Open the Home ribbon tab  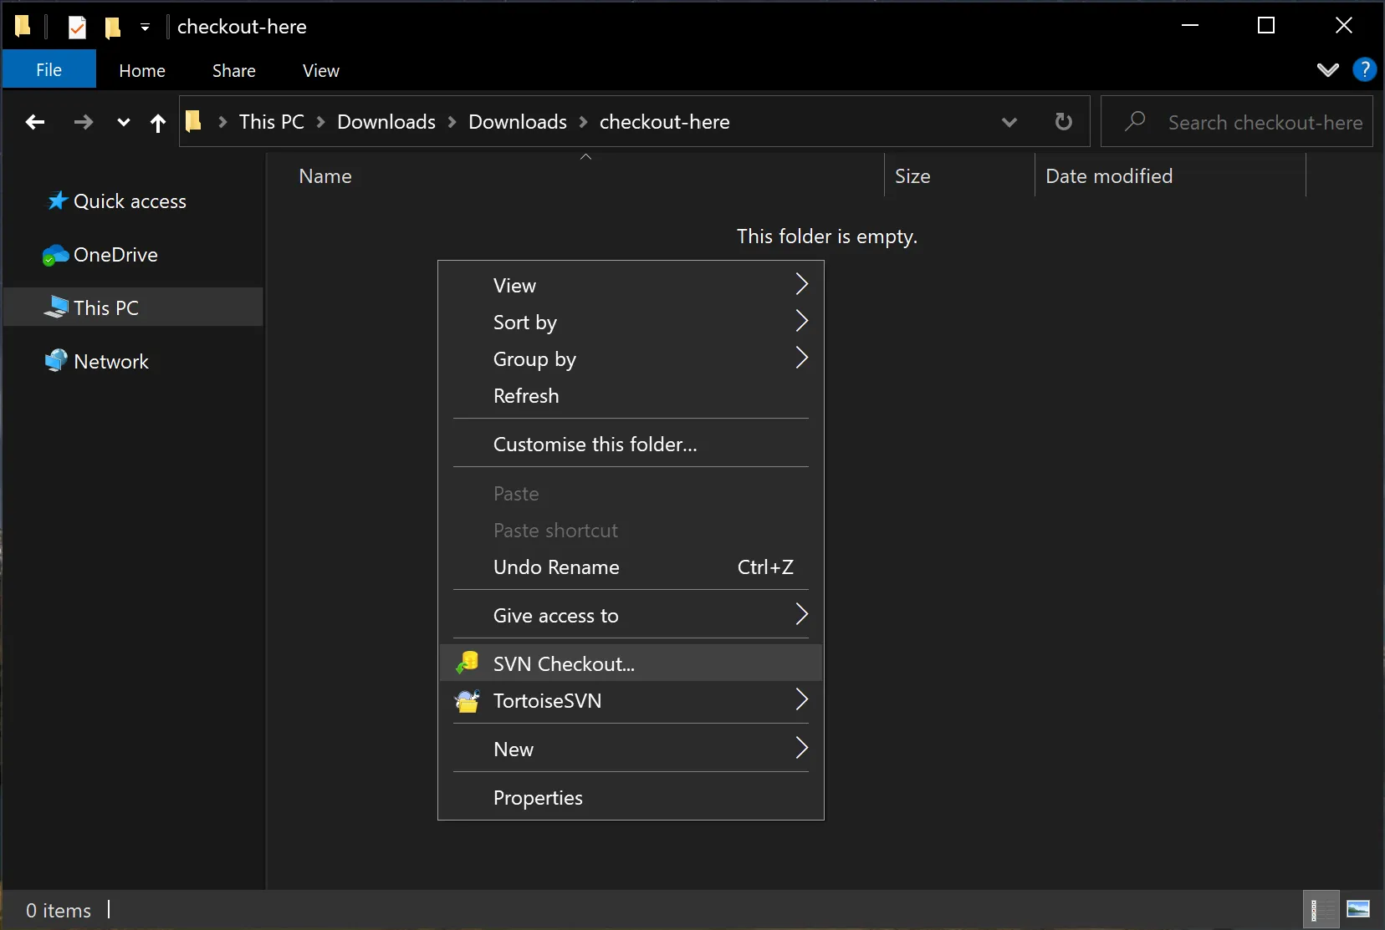click(142, 71)
